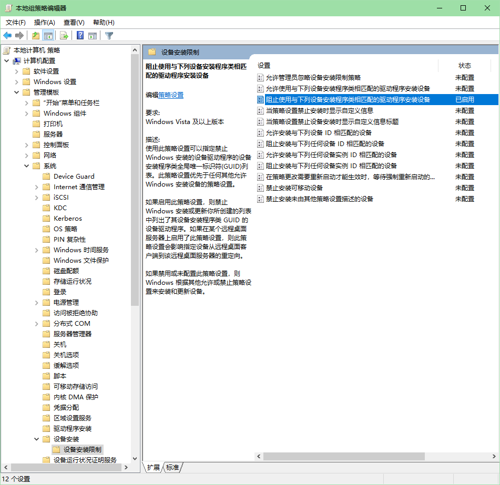The image size is (500, 485).
Task: Expand the Windows 设置 node
Action: [x=17, y=82]
